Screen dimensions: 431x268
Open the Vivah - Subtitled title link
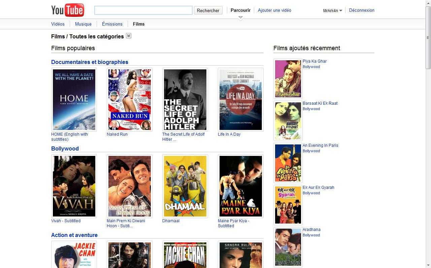tap(66, 221)
